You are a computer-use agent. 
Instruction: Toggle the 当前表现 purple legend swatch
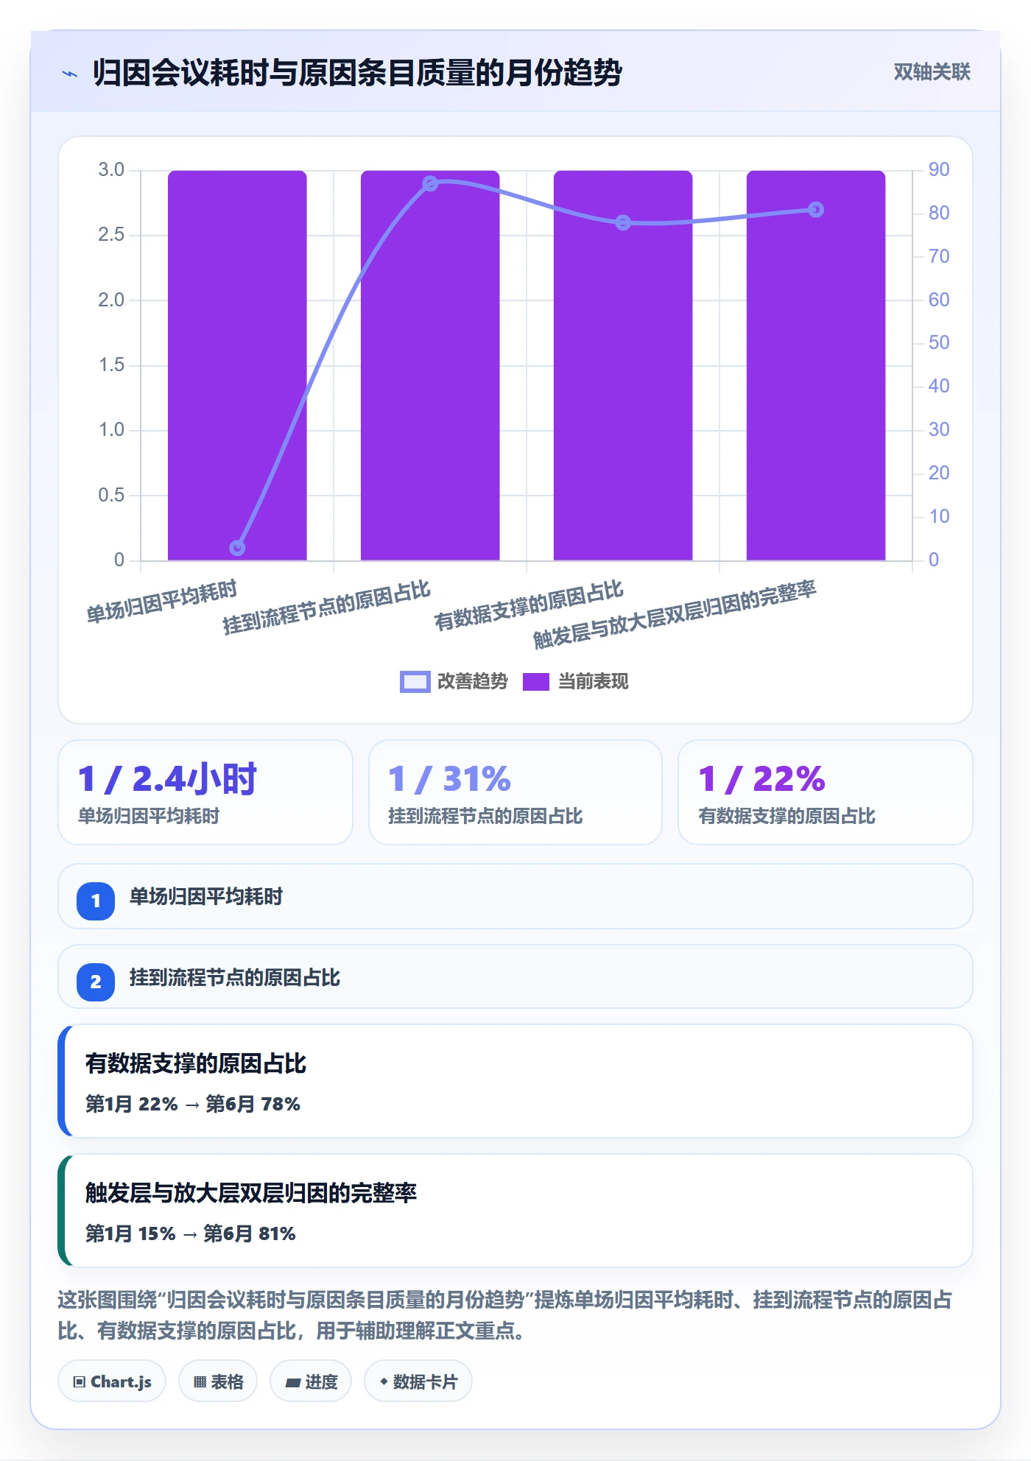coord(535,682)
